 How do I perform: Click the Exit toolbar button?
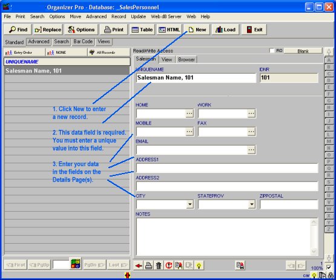click(x=254, y=30)
